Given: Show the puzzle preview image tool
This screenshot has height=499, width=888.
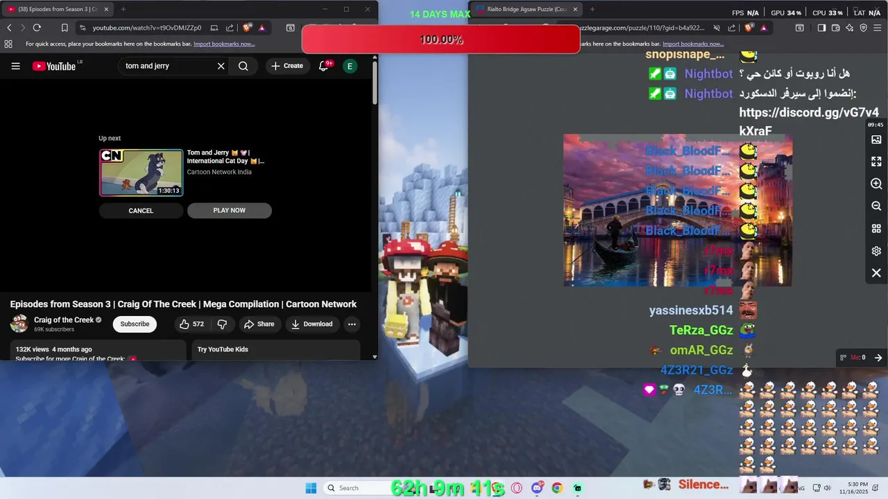Looking at the screenshot, I should click(876, 139).
